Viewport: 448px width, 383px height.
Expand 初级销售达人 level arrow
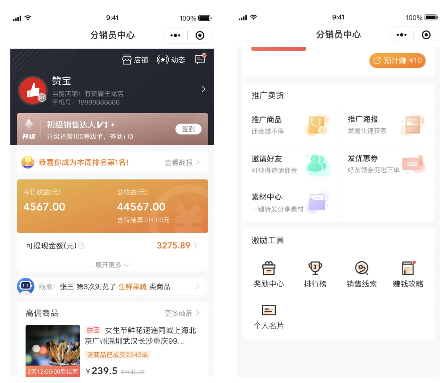[113, 125]
